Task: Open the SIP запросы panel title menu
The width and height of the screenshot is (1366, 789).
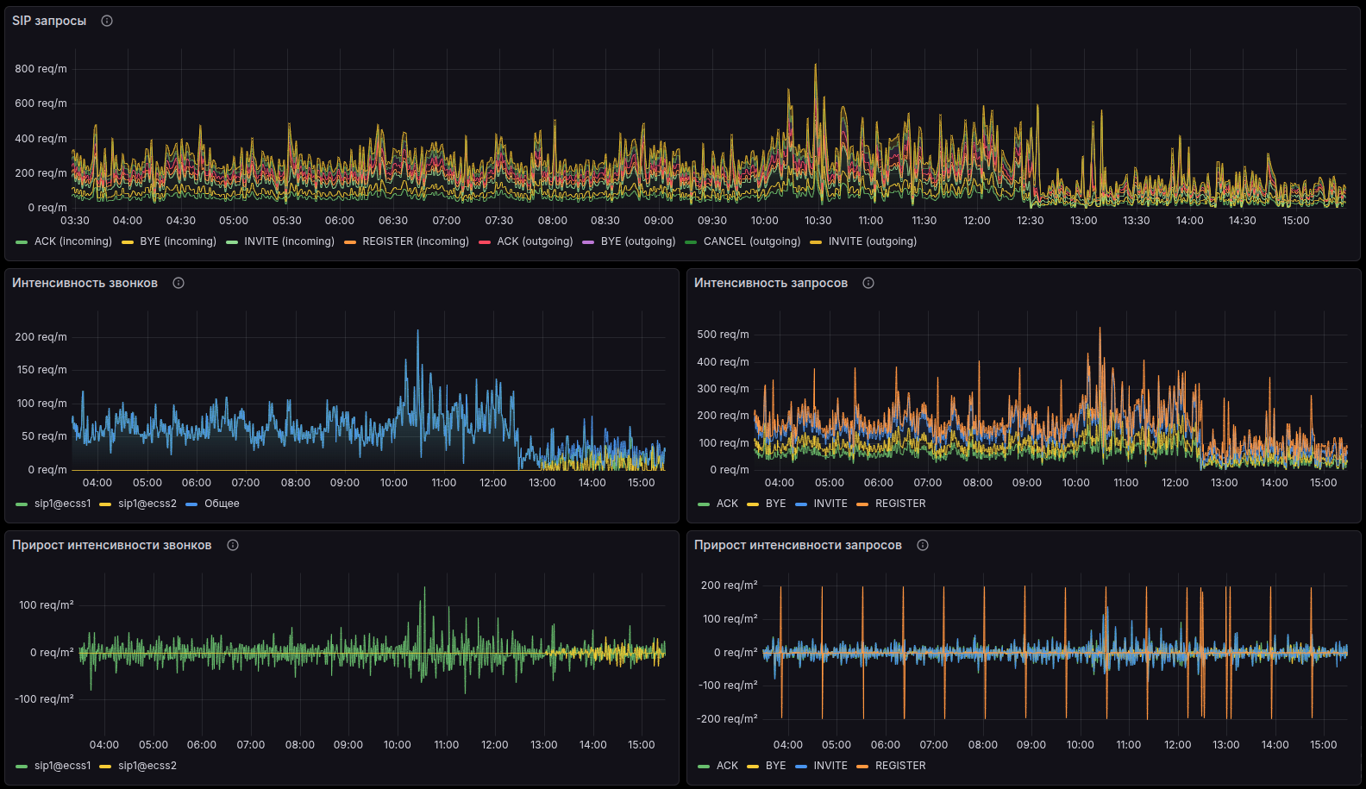Action: 49,21
